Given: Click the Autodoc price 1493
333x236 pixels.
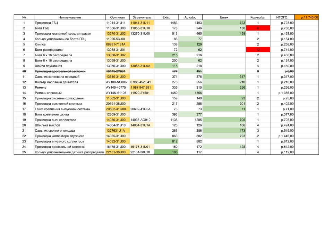Looking at the screenshot, I should point(190,23).
